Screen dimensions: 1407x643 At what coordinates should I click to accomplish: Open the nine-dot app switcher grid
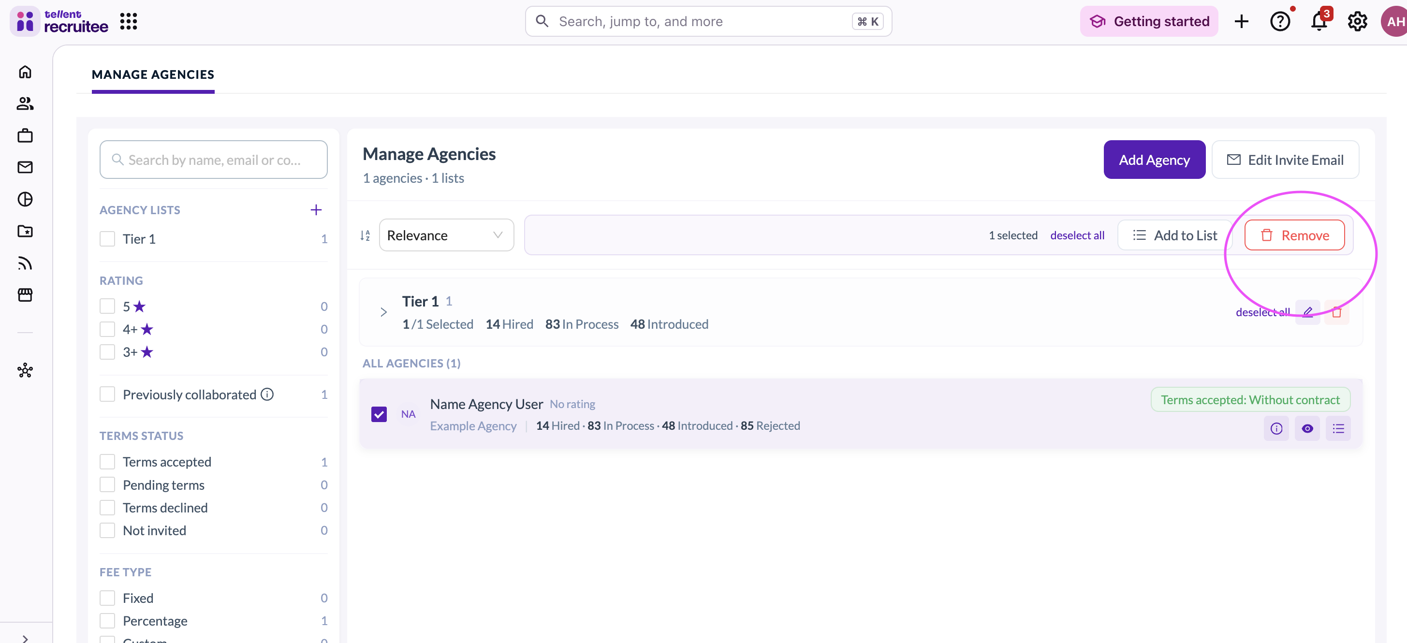[x=128, y=21]
